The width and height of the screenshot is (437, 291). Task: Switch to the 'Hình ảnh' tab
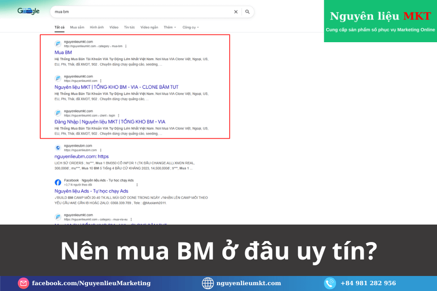(x=97, y=27)
